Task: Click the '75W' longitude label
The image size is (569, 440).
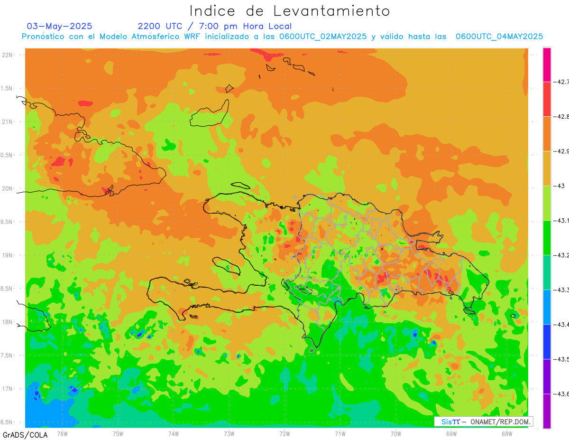Action: (x=118, y=433)
